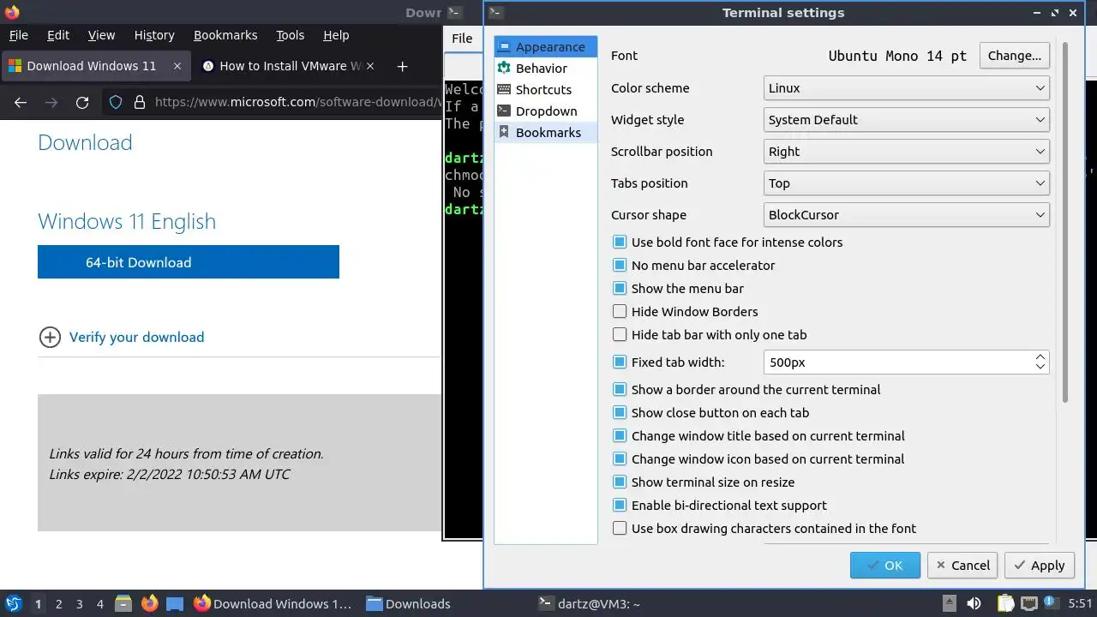Viewport: 1097px width, 617px height.
Task: Open the file manager launcher in the taskbar
Action: click(123, 603)
